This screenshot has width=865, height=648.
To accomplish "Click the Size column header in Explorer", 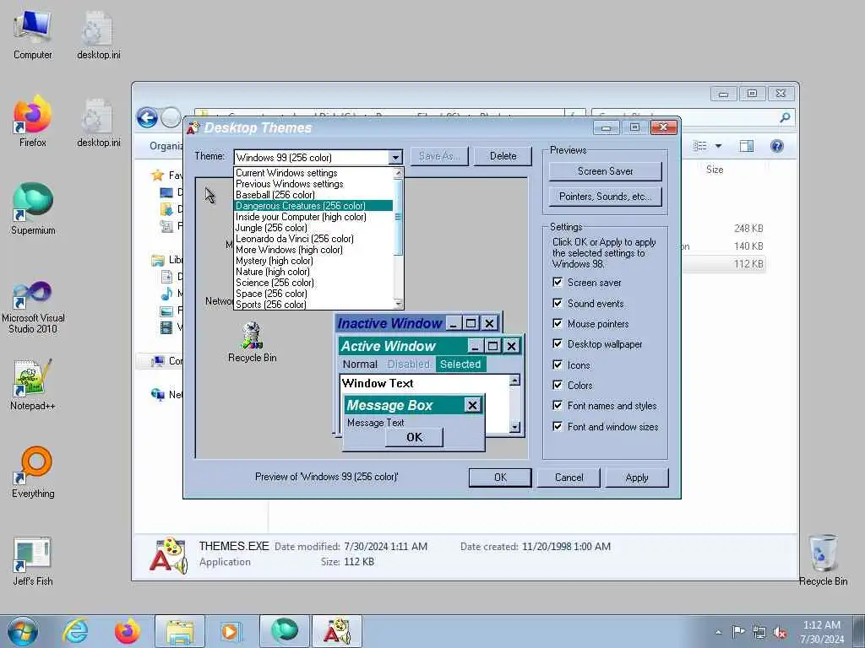I will [715, 170].
